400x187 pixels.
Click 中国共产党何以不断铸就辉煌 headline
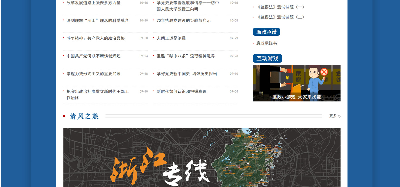pos(93,56)
